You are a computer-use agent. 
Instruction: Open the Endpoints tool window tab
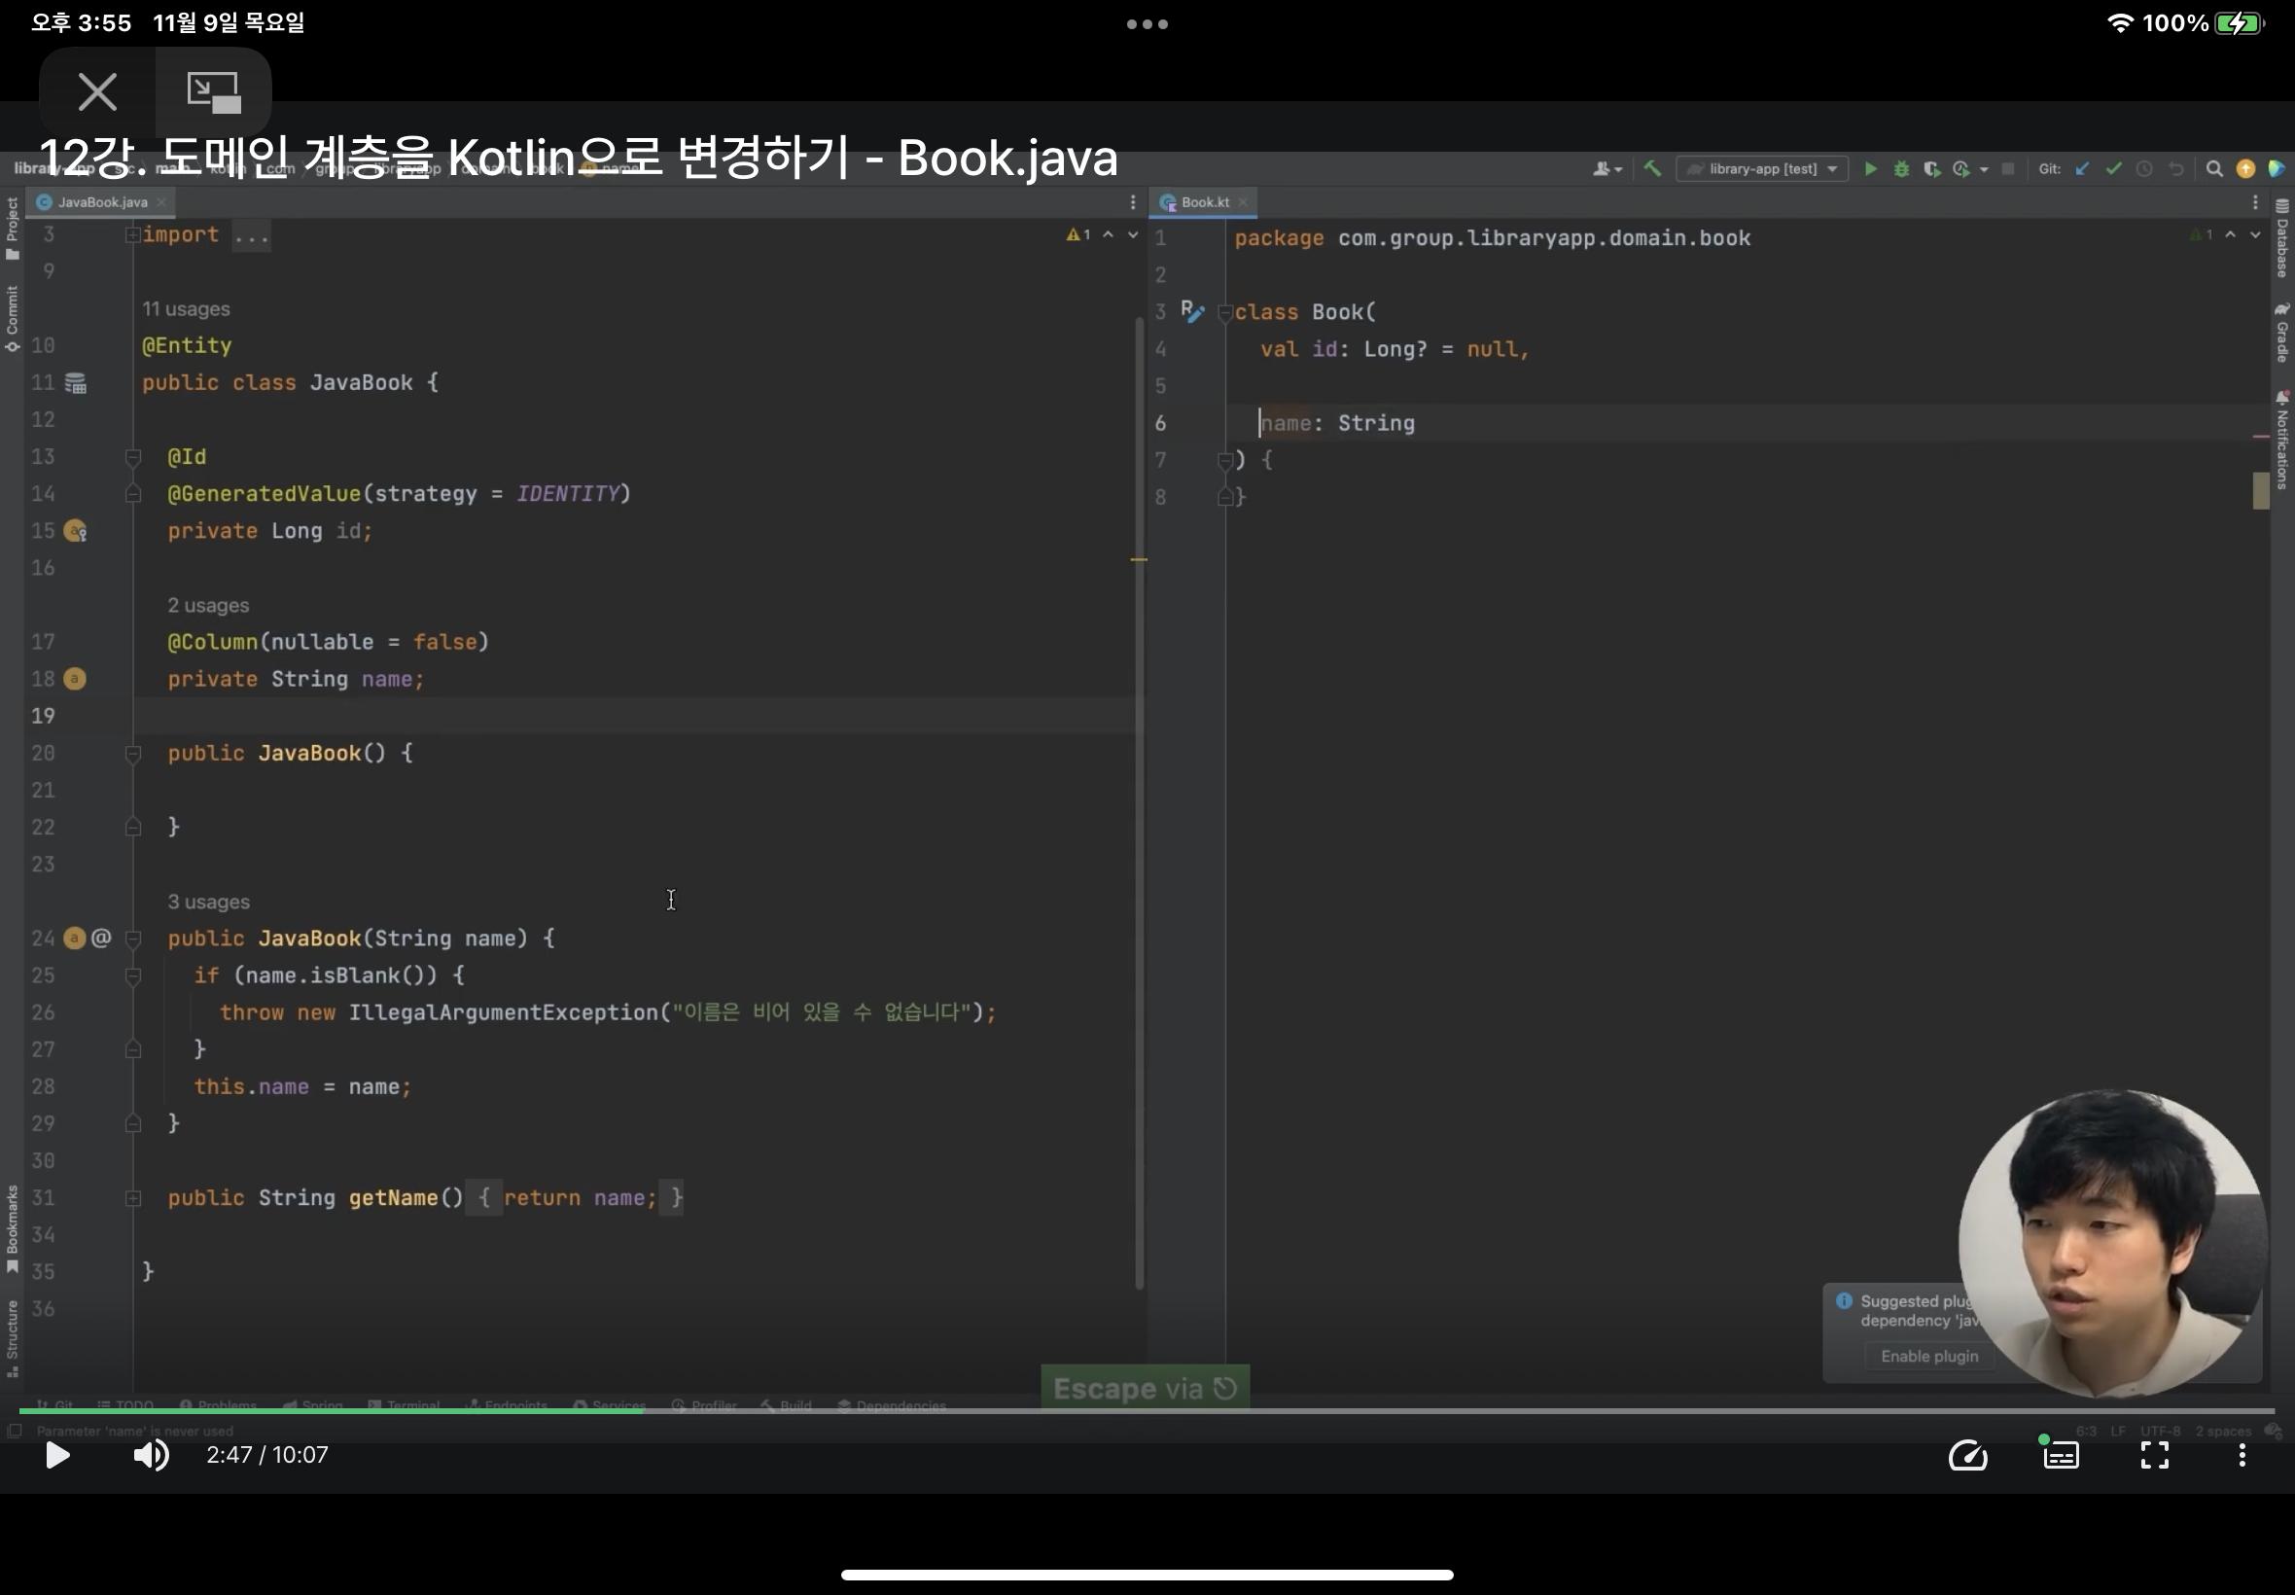[x=507, y=1405]
